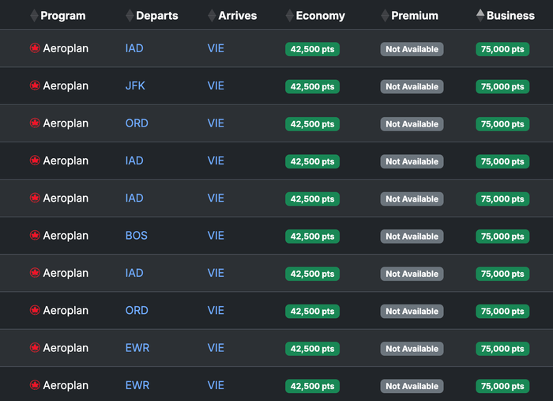
Task: Click the Departs column header label
Action: click(157, 16)
